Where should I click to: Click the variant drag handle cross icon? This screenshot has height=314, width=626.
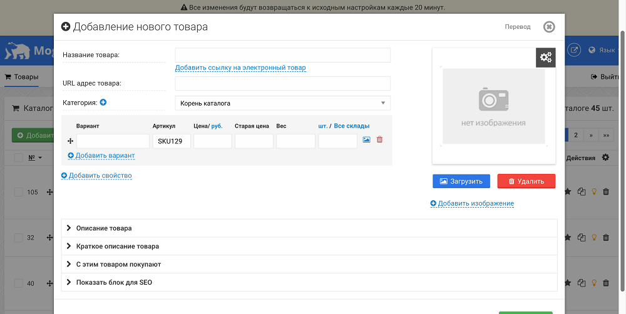click(x=71, y=141)
